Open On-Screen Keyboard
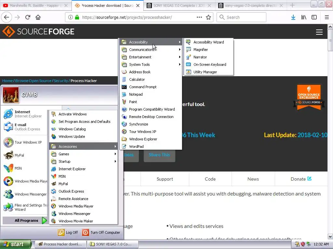The image size is (333, 249). tap(208, 65)
